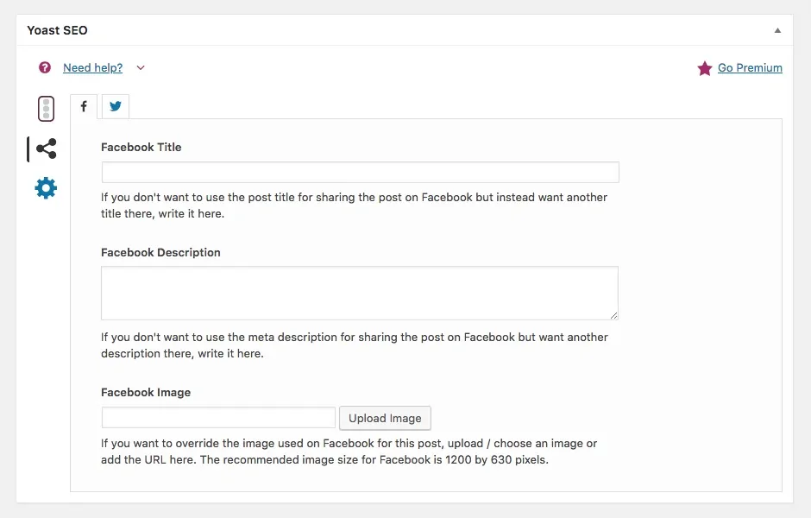This screenshot has width=811, height=518.
Task: Click the Facebook Image label
Action: 146,392
